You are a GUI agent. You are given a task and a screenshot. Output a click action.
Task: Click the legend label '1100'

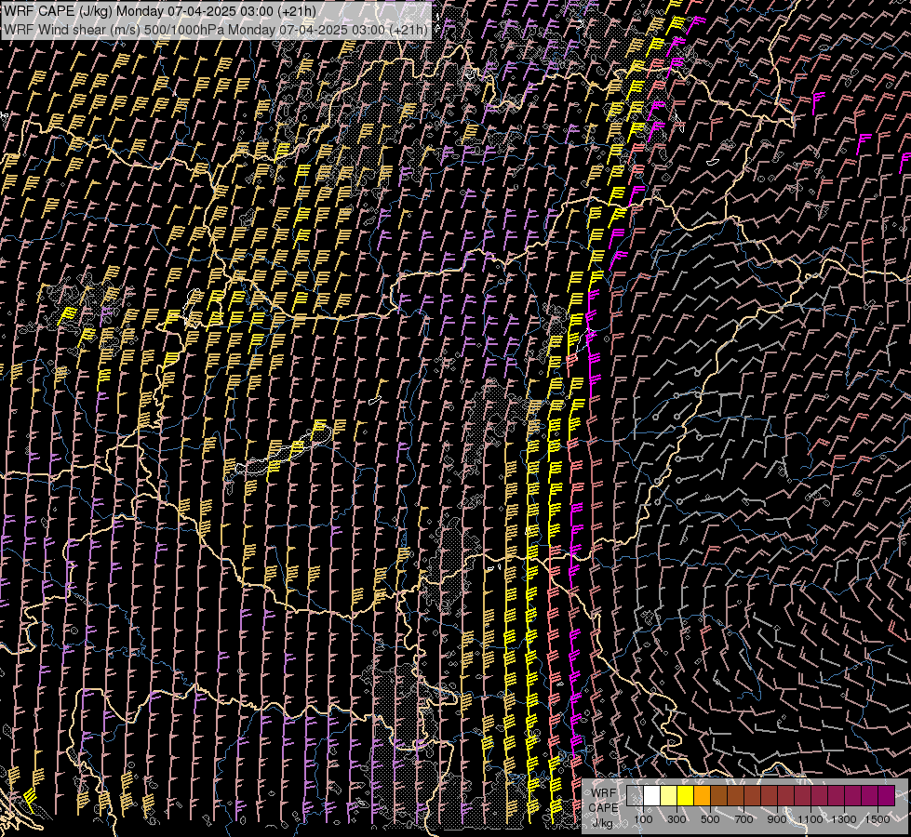coord(811,819)
